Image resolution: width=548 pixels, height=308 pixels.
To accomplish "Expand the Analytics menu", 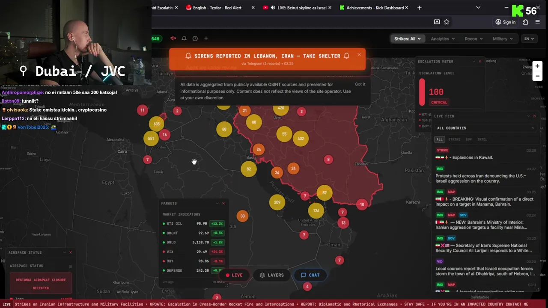I will tap(443, 38).
